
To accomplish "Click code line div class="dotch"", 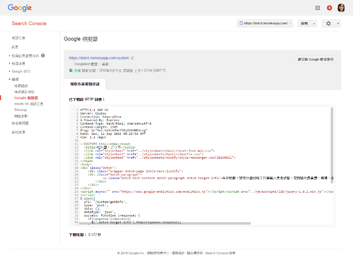I will (98, 168).
